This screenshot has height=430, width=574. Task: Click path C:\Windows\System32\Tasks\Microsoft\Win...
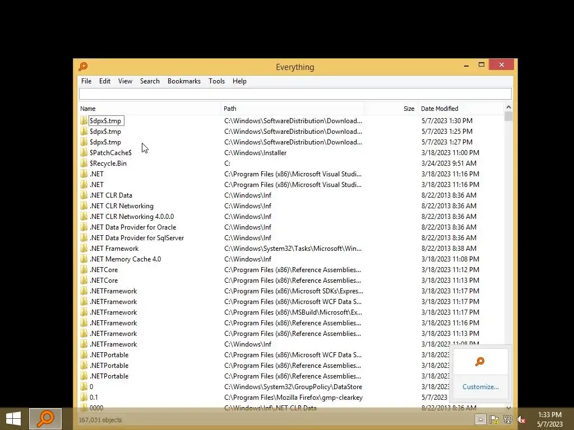pos(293,248)
